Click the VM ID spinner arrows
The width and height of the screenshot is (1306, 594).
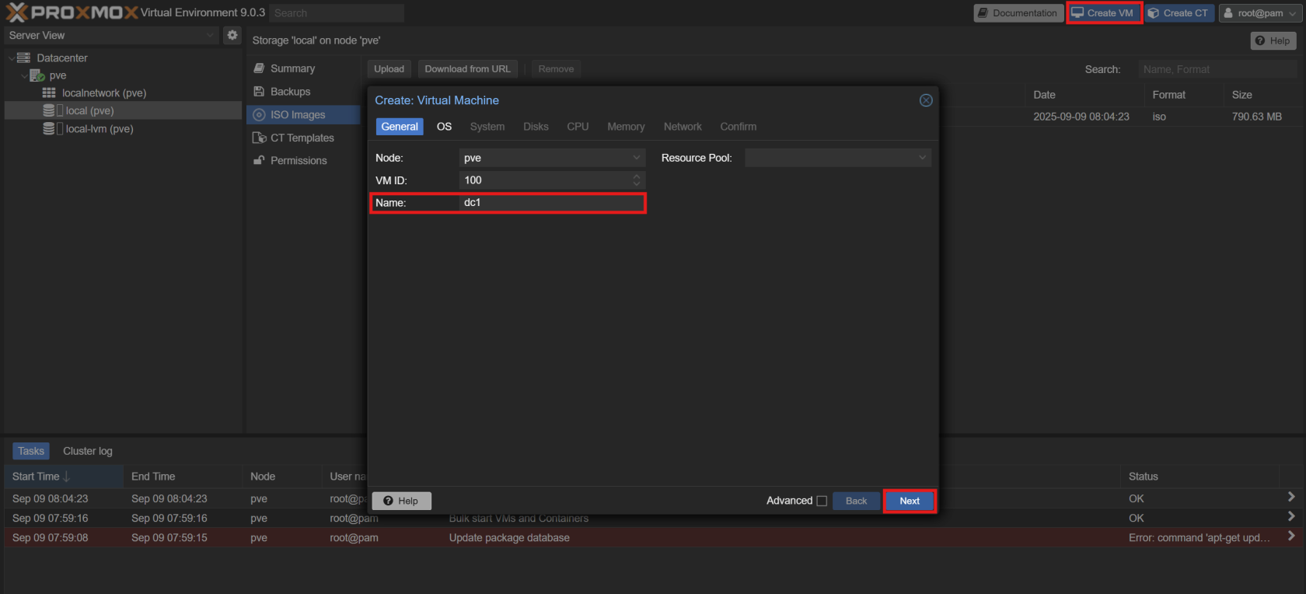(x=637, y=180)
